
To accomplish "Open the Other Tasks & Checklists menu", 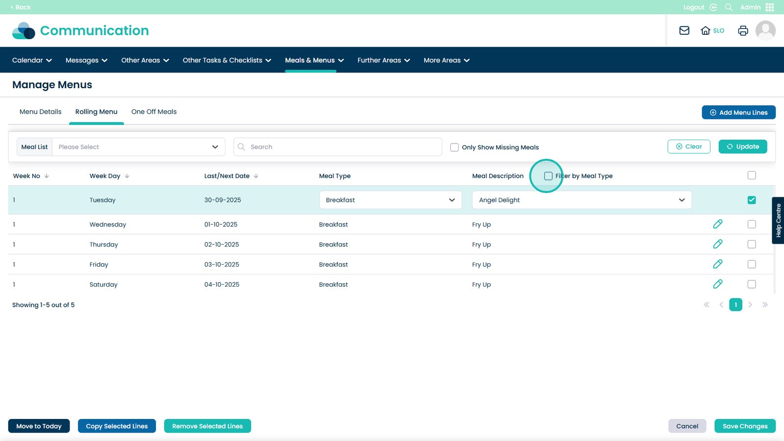I will coord(226,60).
